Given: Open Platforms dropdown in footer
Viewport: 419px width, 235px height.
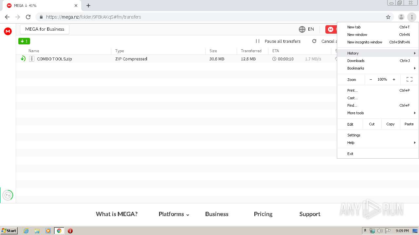Looking at the screenshot, I should 174,214.
